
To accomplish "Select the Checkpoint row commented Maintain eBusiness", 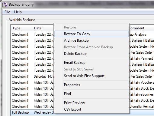I will pyautogui.click(x=82, y=94).
